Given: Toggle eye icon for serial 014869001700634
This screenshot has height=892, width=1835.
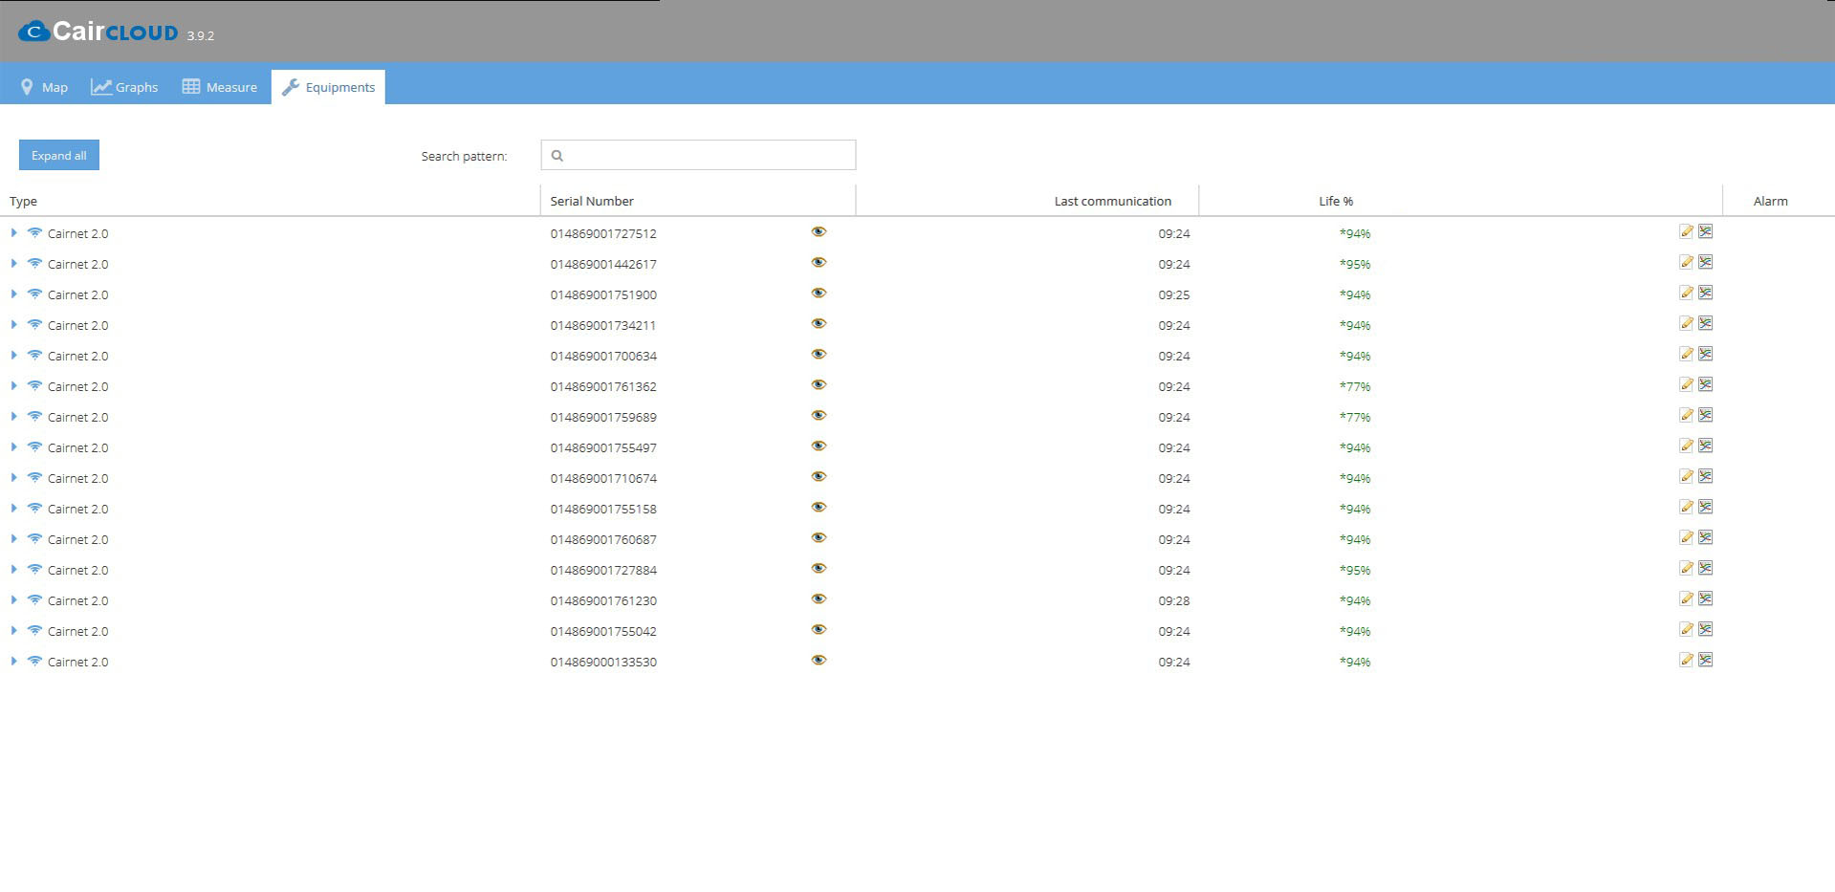Looking at the screenshot, I should pos(819,355).
